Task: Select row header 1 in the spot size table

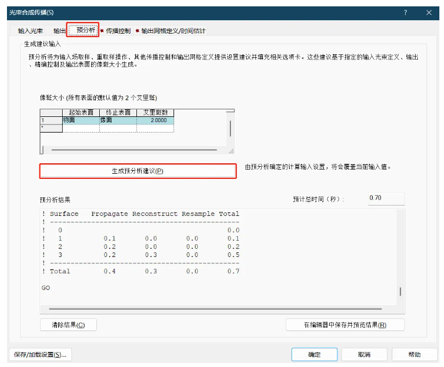Action: tap(50, 120)
